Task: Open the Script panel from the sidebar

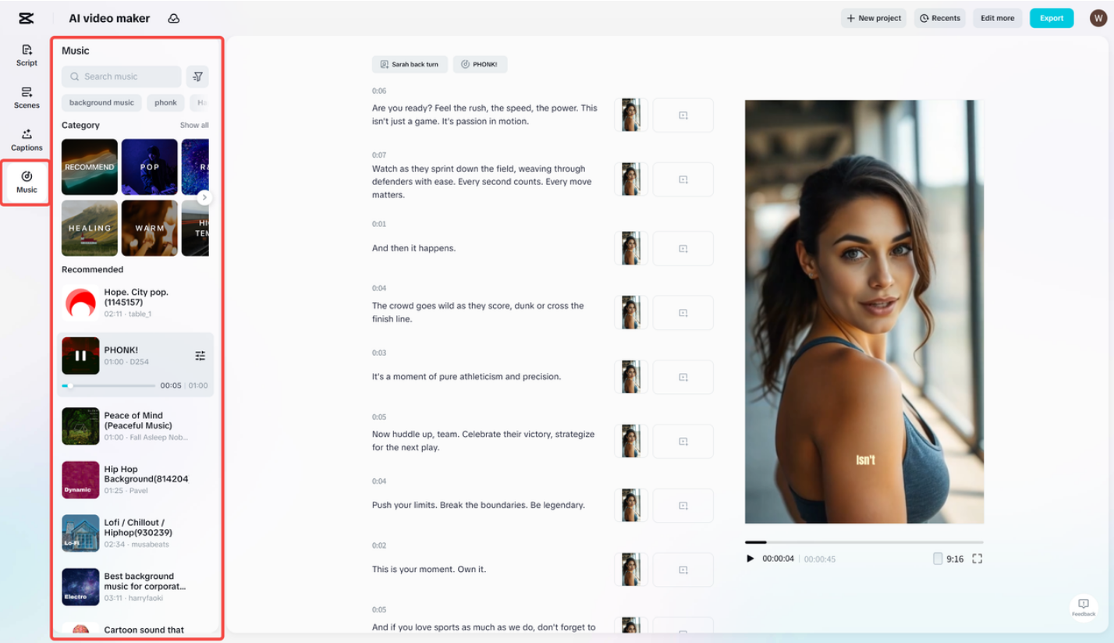Action: pyautogui.click(x=26, y=56)
